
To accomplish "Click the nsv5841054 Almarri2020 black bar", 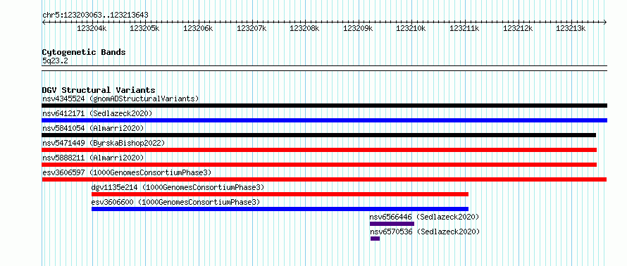I will pos(318,135).
